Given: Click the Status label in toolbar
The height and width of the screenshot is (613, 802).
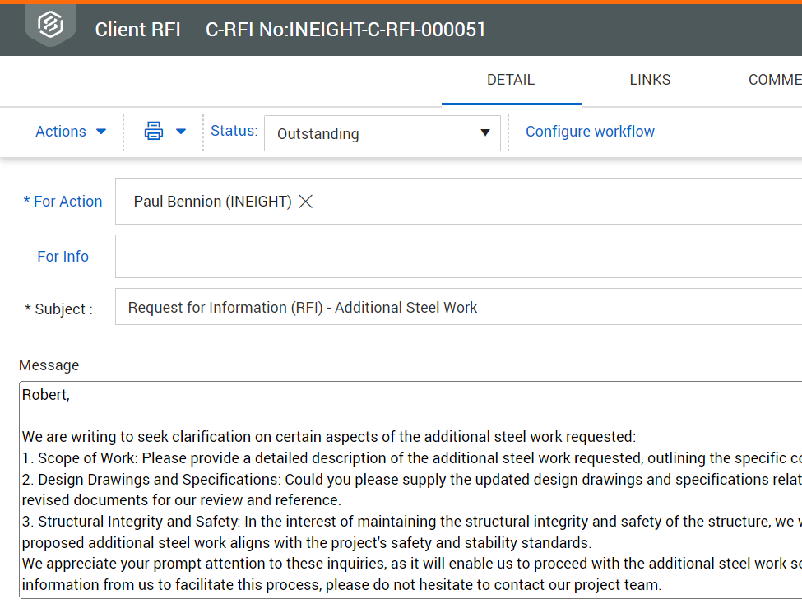Looking at the screenshot, I should pos(234,131).
